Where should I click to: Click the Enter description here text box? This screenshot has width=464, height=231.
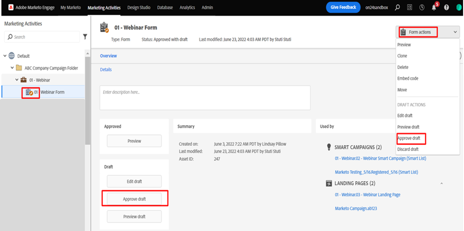click(x=205, y=98)
